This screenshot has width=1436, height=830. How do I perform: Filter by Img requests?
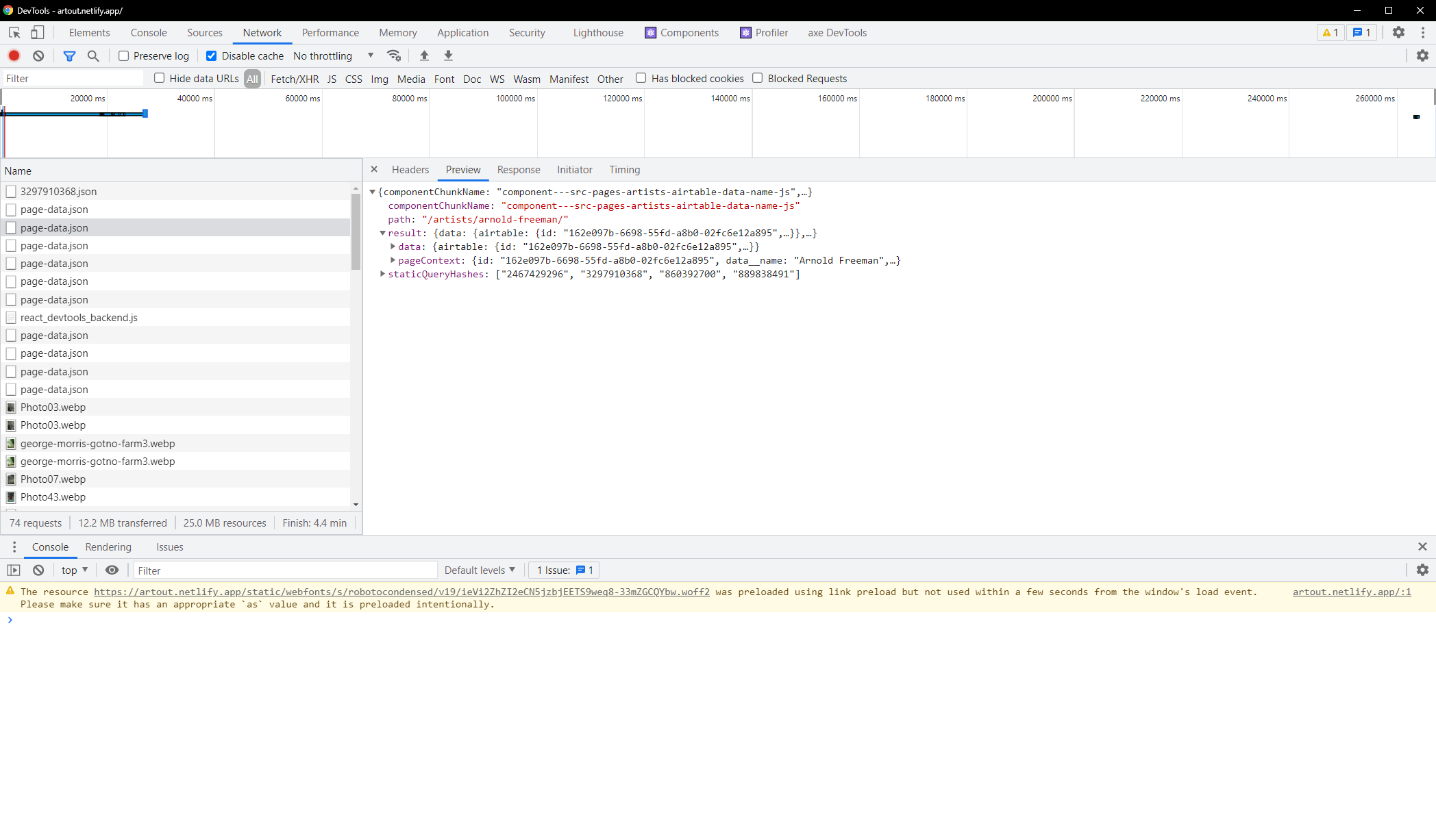click(380, 79)
